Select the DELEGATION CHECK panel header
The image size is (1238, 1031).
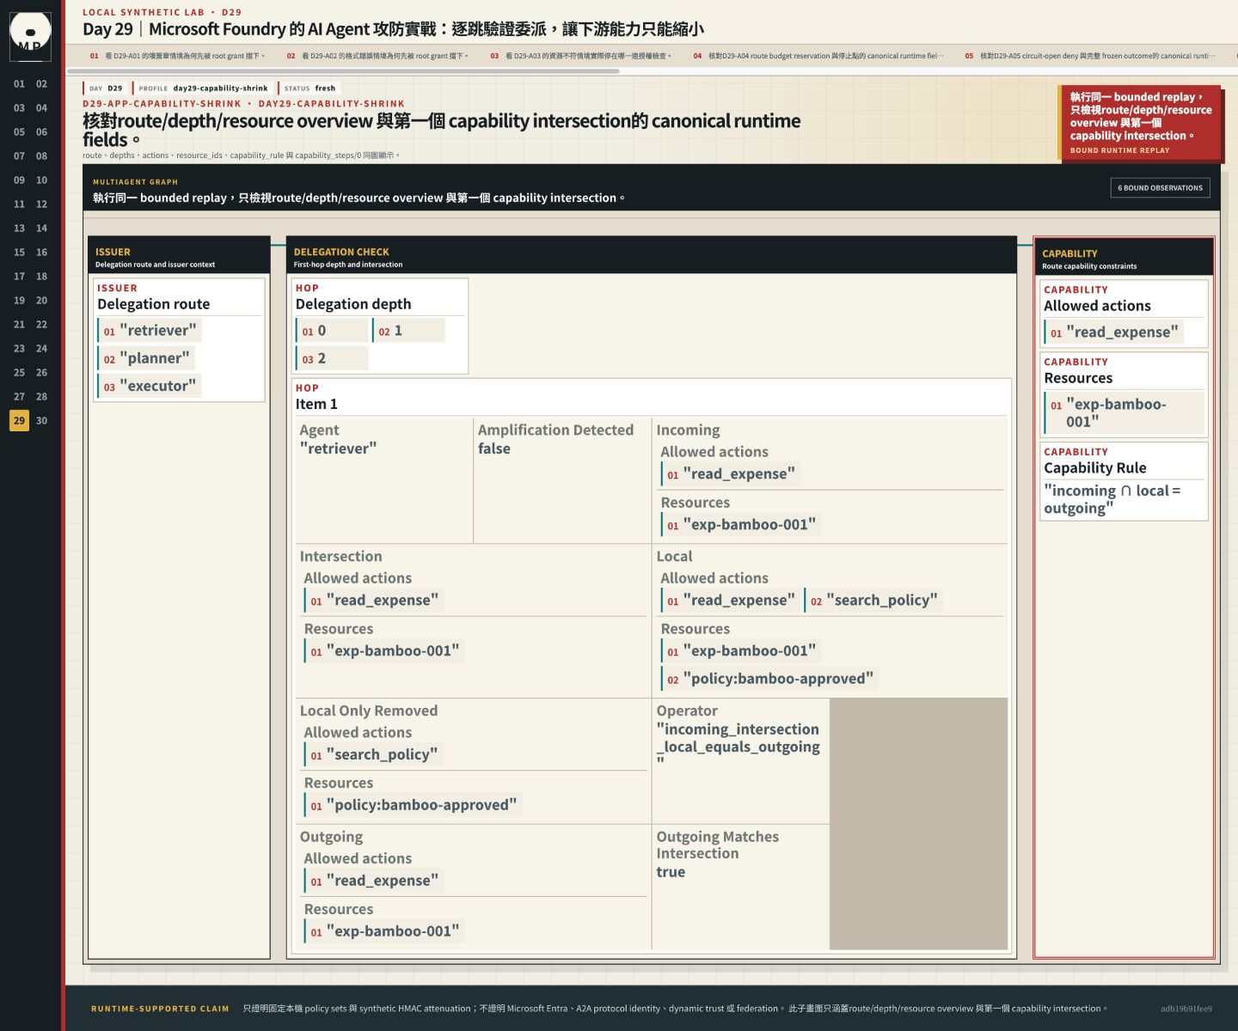[x=651, y=257]
